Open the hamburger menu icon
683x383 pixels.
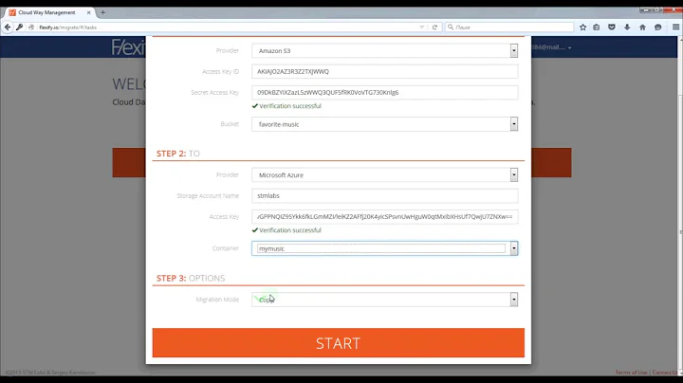tap(675, 27)
